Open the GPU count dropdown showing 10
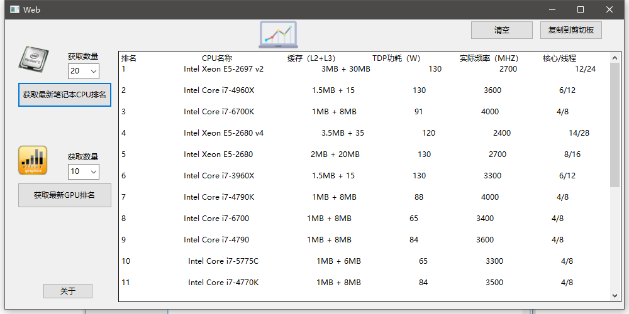 84,171
